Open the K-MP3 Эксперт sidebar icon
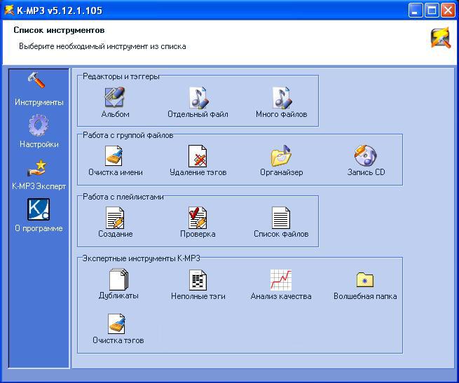The image size is (459, 383). (x=37, y=168)
